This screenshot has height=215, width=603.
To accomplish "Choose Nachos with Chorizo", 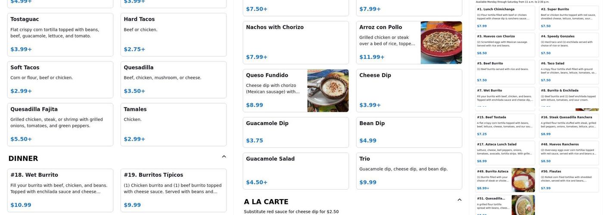I will [x=296, y=43].
